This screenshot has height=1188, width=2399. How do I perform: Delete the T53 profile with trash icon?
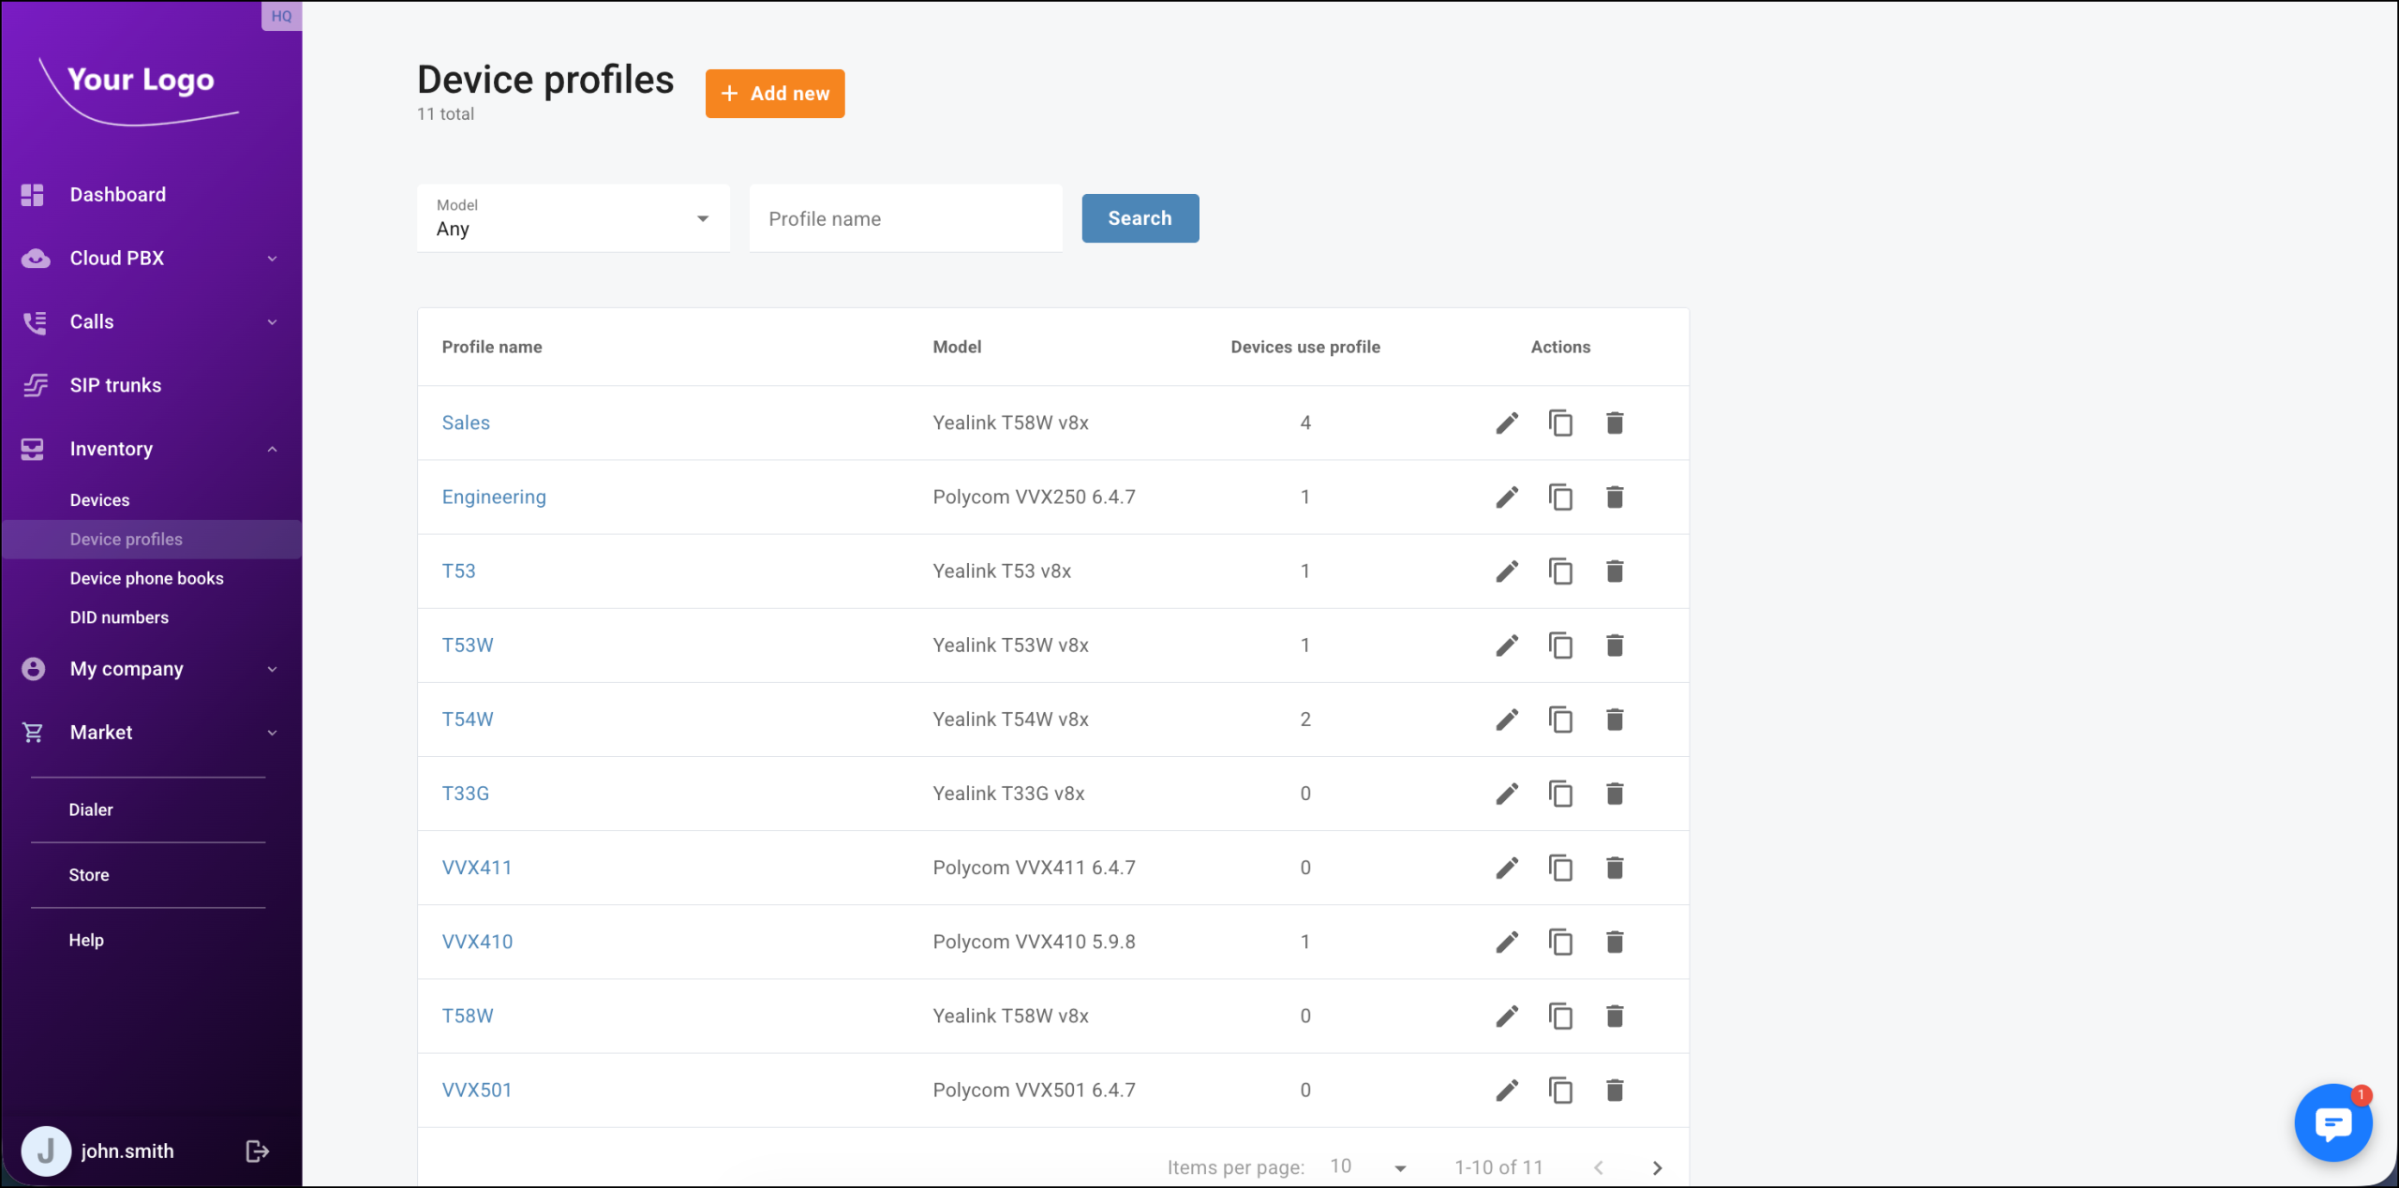click(x=1614, y=571)
